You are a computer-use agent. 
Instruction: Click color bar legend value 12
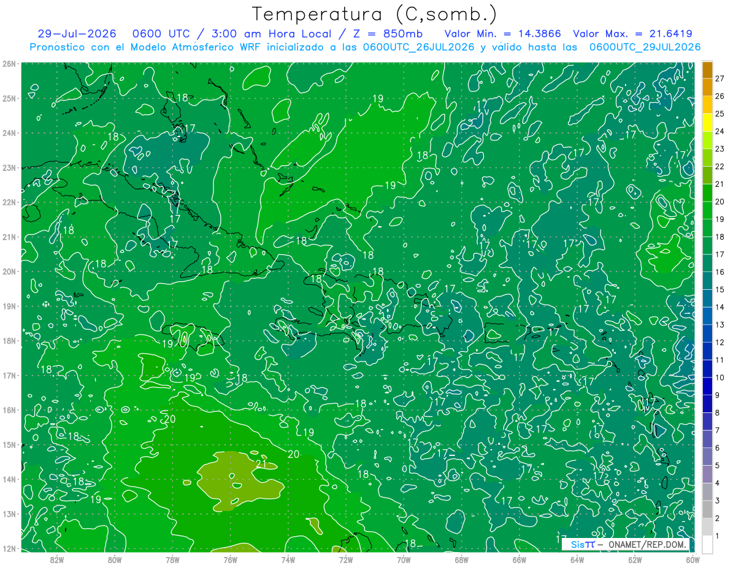(x=720, y=343)
